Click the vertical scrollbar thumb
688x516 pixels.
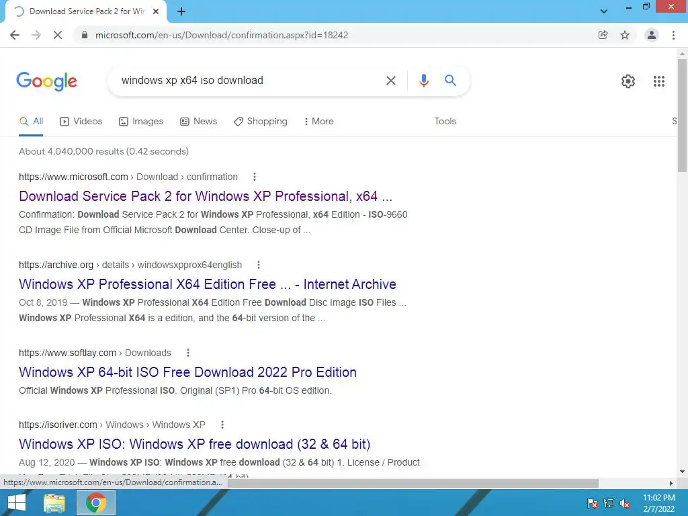(x=682, y=115)
